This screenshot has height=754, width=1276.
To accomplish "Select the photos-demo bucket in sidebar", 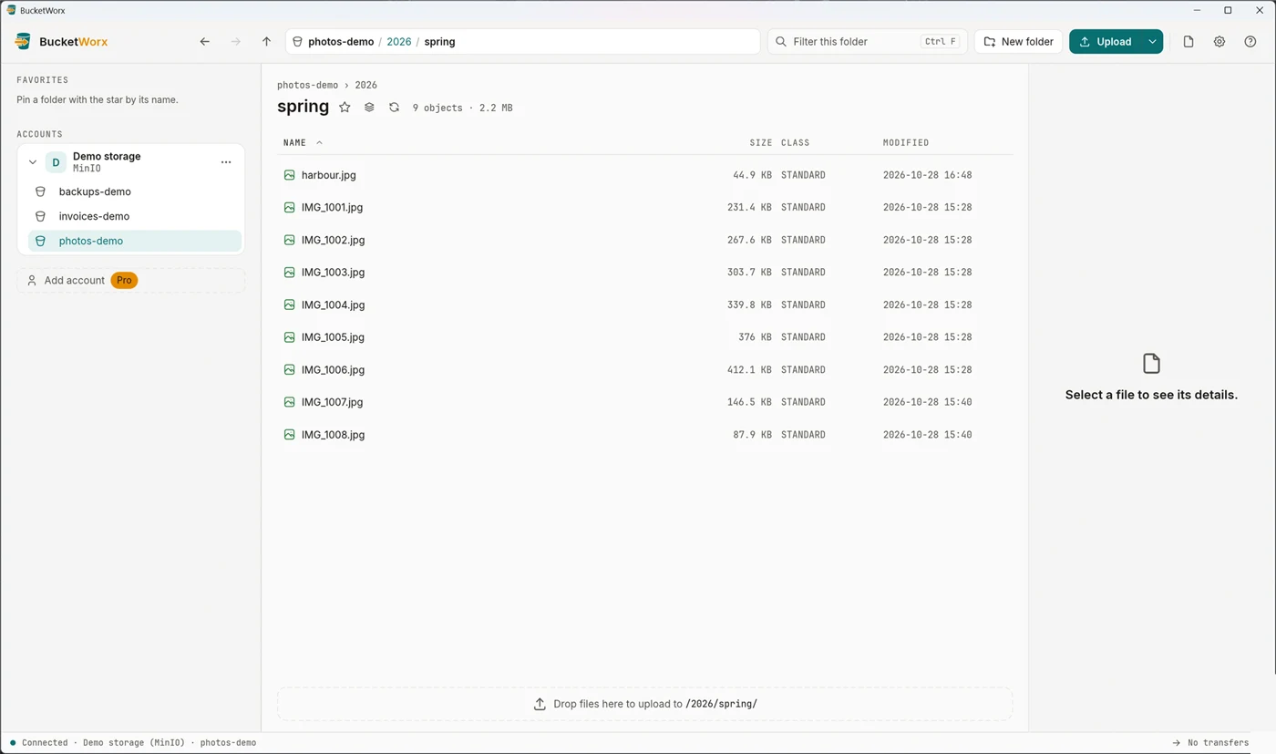I will 135,241.
